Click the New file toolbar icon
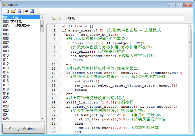 7,11
